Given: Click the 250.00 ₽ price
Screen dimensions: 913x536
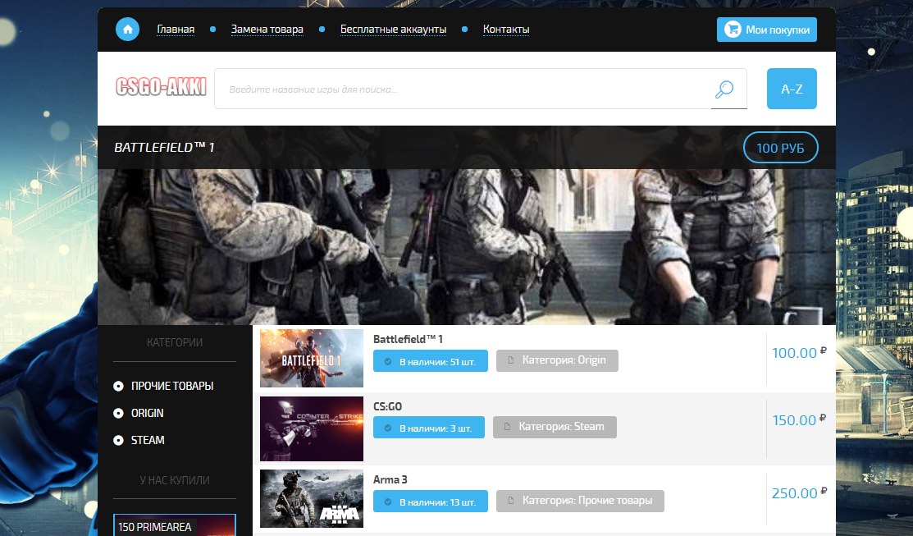Looking at the screenshot, I should pos(799,492).
